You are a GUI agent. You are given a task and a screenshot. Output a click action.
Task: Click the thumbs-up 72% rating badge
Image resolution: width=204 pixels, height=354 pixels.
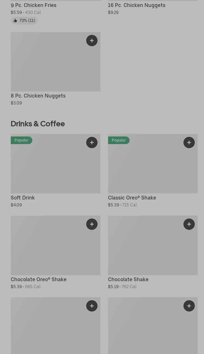pos(24,21)
